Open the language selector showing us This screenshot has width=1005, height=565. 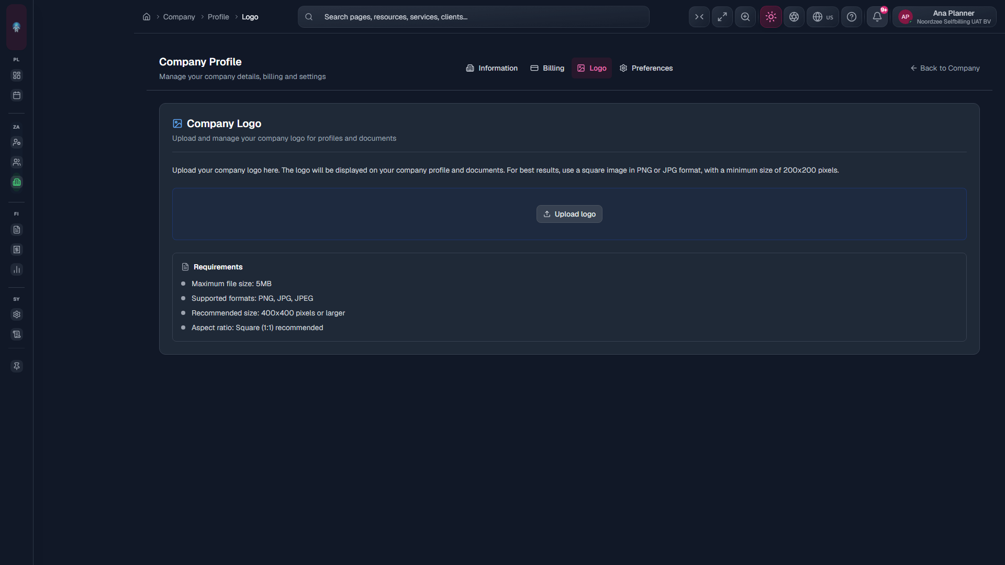[823, 17]
